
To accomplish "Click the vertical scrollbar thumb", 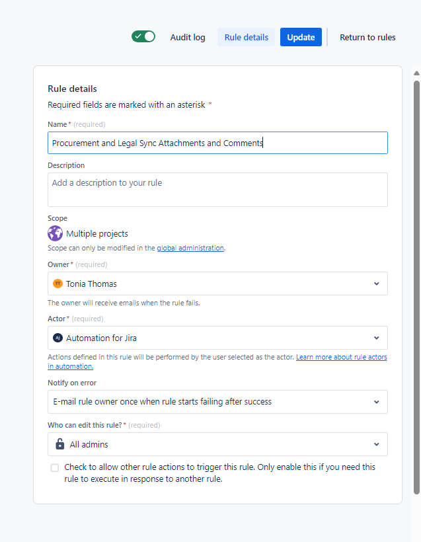I will (416, 288).
